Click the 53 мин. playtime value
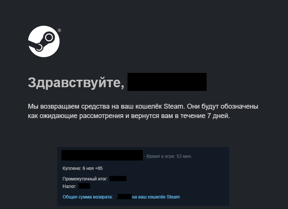 (184, 156)
